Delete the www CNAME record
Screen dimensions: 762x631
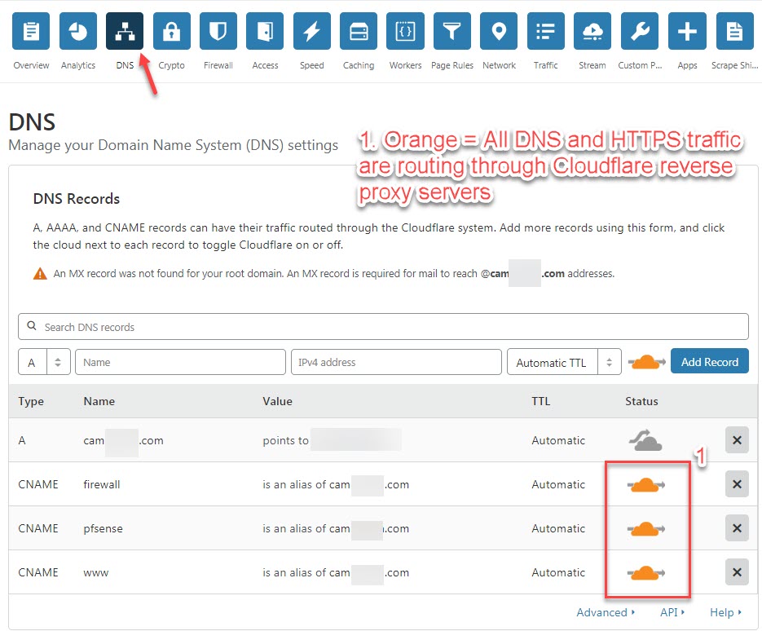pyautogui.click(x=737, y=572)
